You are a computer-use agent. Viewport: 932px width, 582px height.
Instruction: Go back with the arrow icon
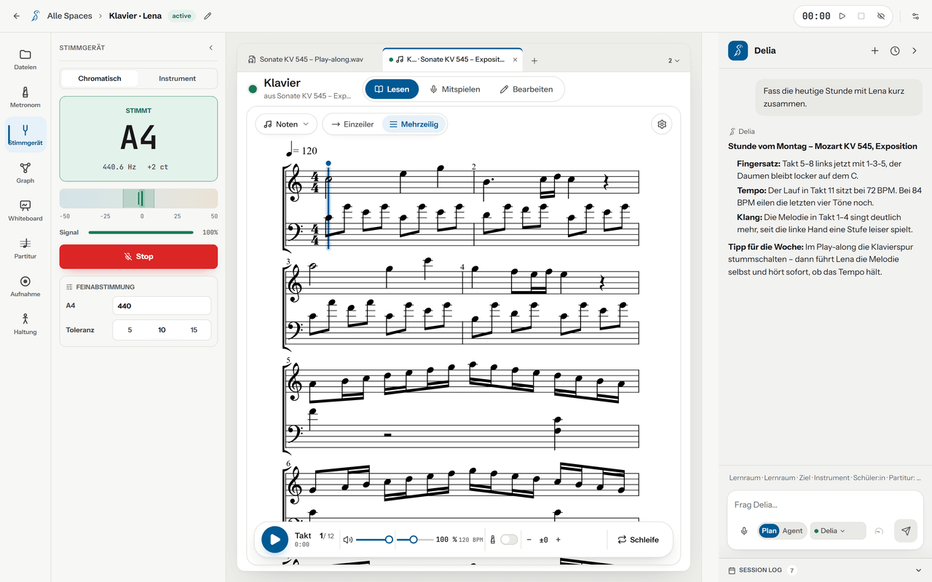click(17, 16)
